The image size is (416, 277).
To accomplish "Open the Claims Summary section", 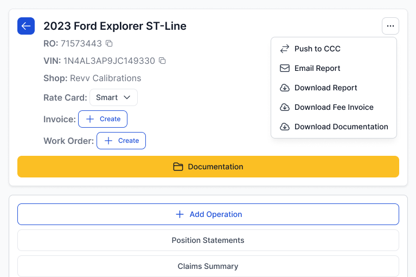I will (x=208, y=266).
